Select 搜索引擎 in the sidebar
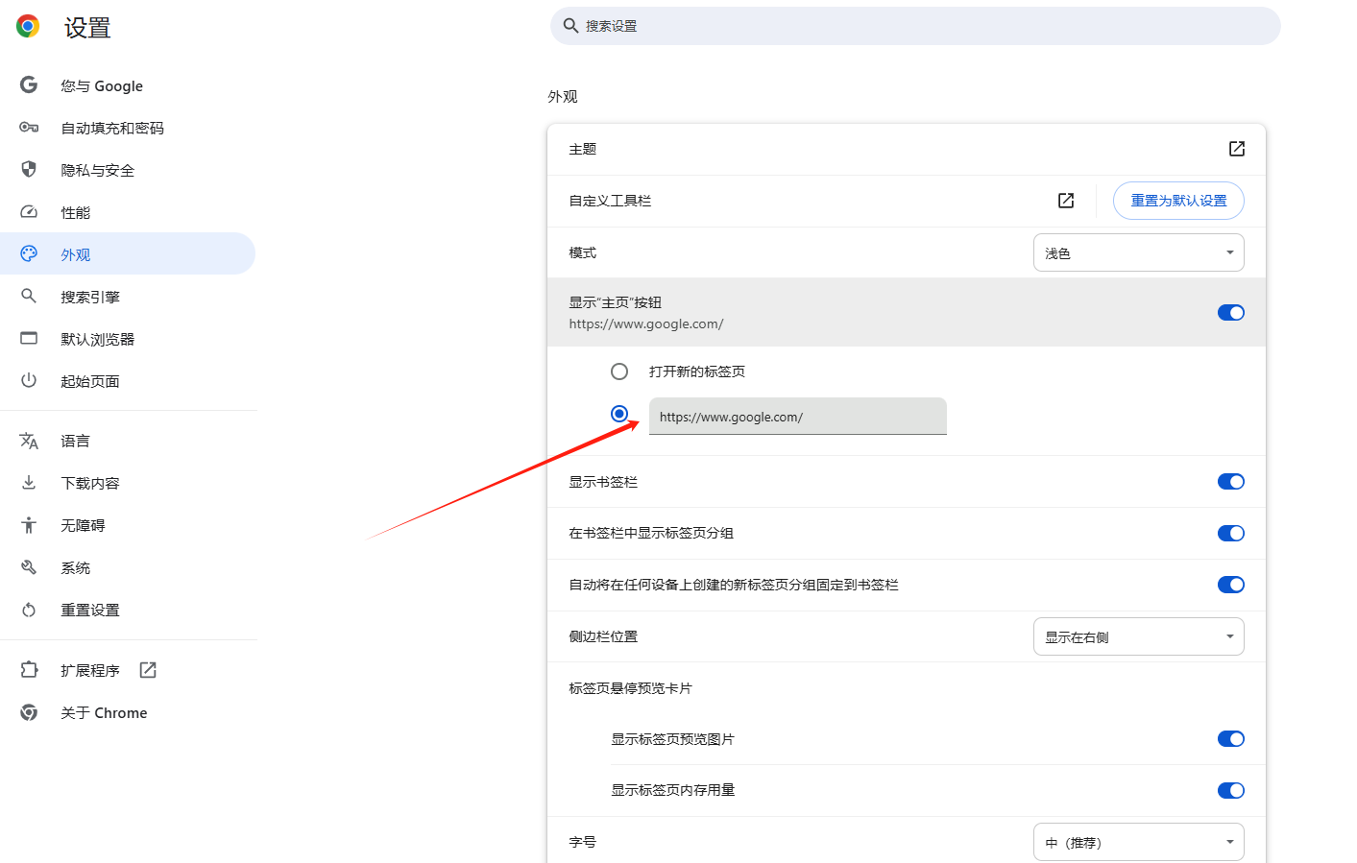Viewport: 1357px width, 863px height. pos(90,297)
